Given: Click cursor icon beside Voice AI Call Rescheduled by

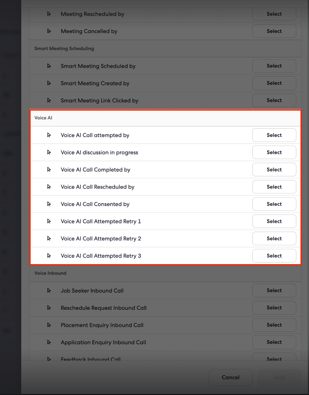Looking at the screenshot, I should [49, 187].
